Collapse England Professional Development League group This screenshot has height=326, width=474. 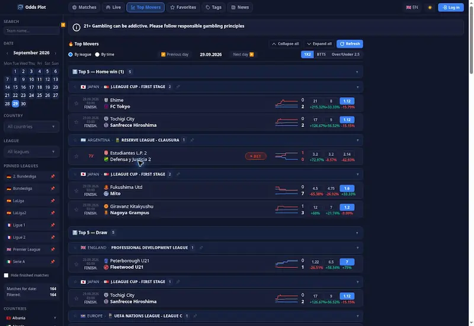tap(358, 248)
